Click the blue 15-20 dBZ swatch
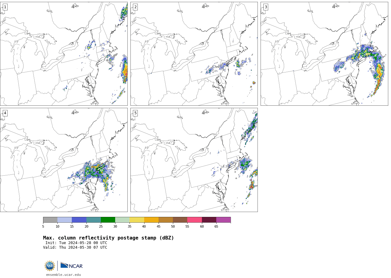Image resolution: width=391 pixels, height=278 pixels. tap(79, 220)
